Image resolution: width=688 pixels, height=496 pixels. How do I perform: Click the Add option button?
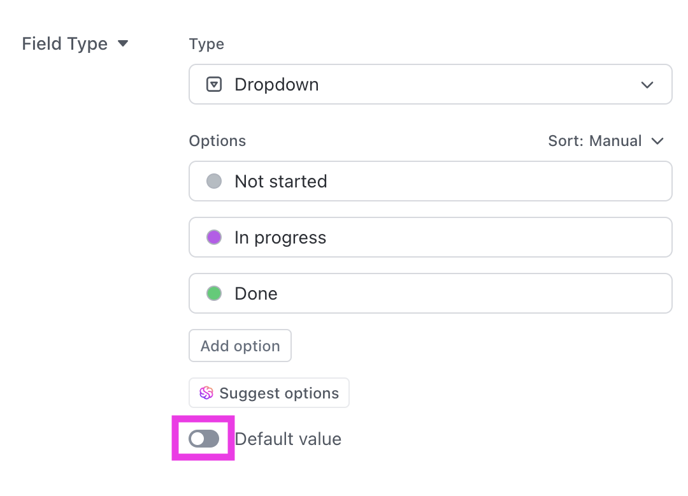coord(240,346)
